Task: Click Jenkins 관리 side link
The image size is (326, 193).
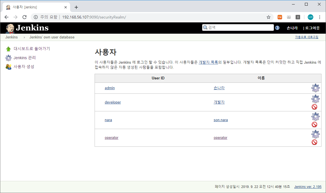Action: [x=24, y=58]
